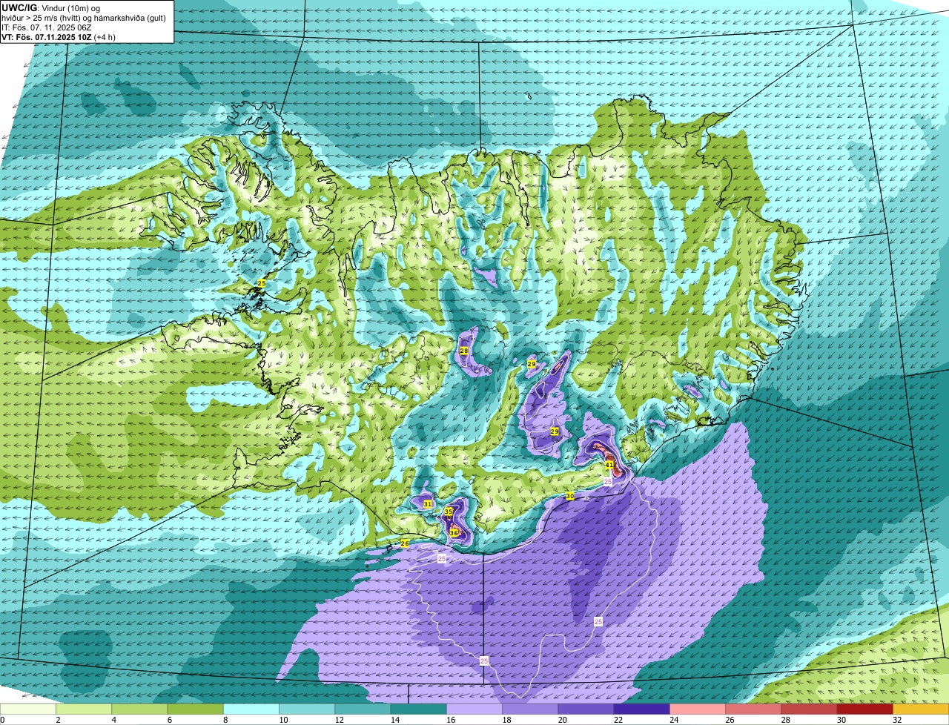949x725 pixels.
Task: Select the 8–10 m/s light cyan legend swatch
Action: click(x=251, y=709)
